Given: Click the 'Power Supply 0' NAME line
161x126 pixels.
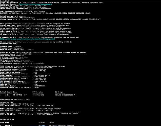Looking at the screenshot, I should 31,109.
